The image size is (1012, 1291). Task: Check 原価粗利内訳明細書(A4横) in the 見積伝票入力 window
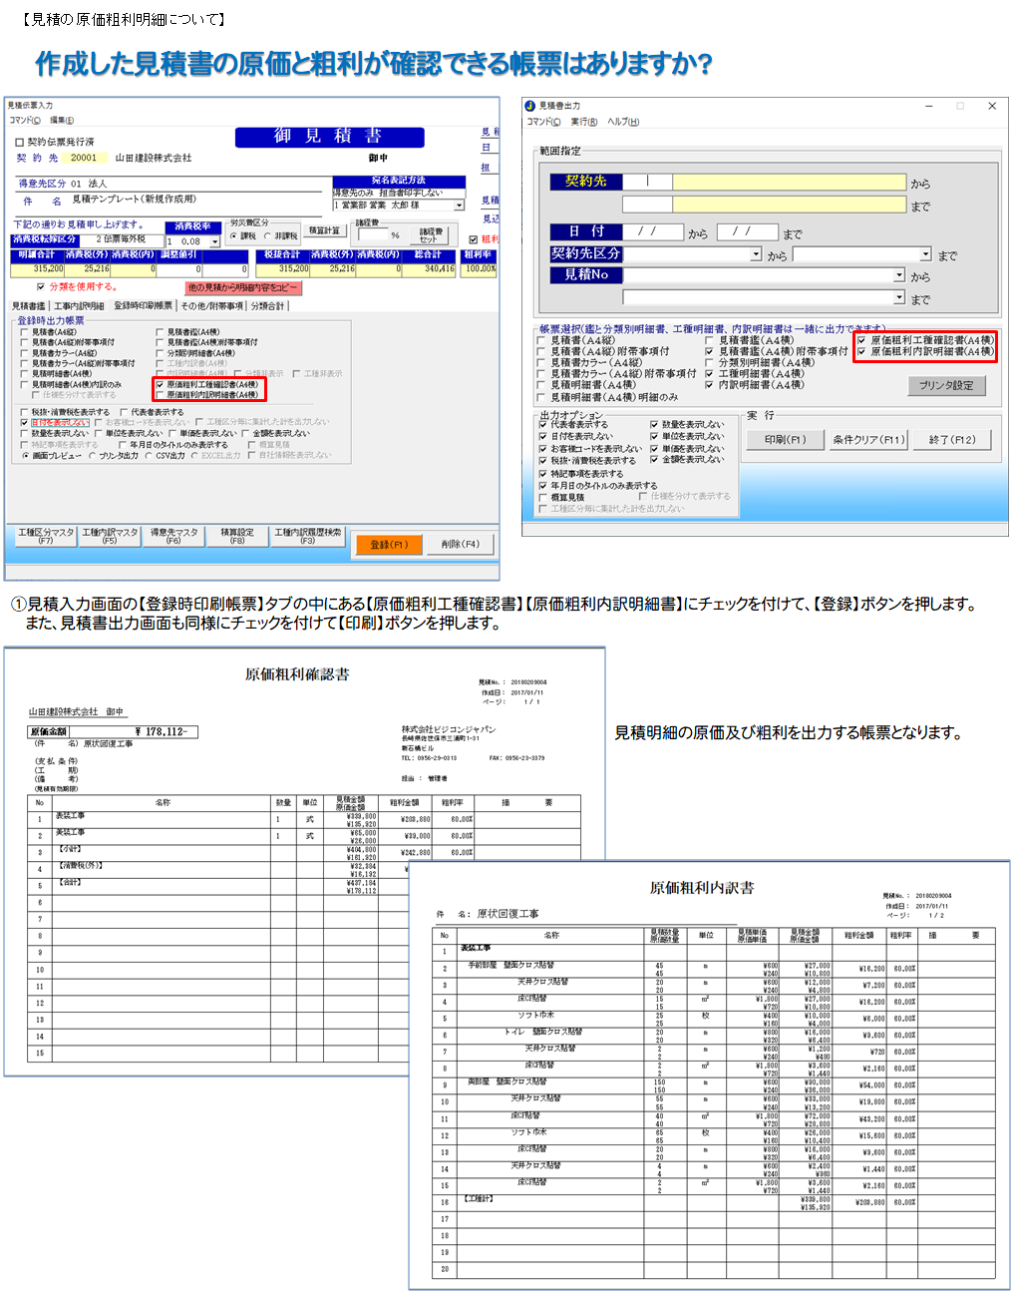click(160, 395)
